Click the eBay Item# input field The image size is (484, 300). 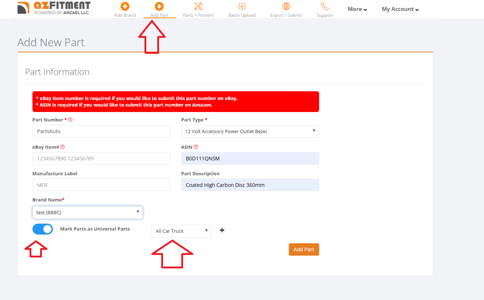coord(101,159)
